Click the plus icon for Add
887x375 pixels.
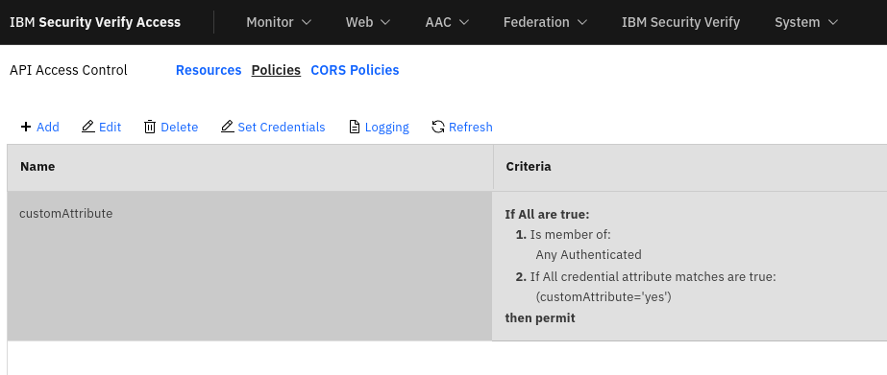(25, 127)
